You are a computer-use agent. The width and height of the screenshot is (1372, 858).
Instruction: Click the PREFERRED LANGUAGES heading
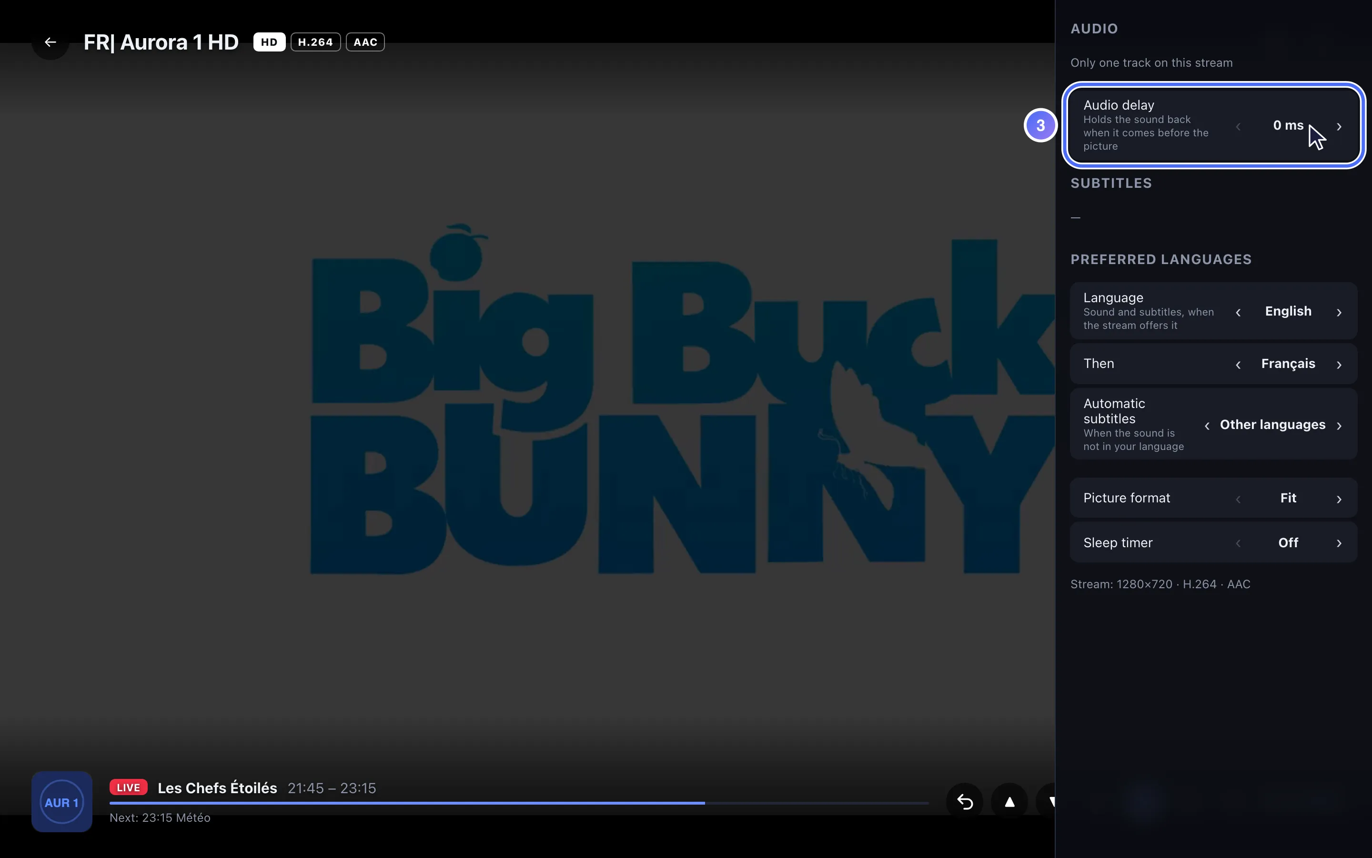click(1161, 259)
